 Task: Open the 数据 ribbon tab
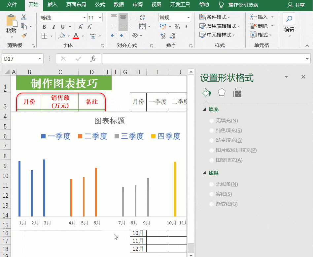click(x=119, y=5)
